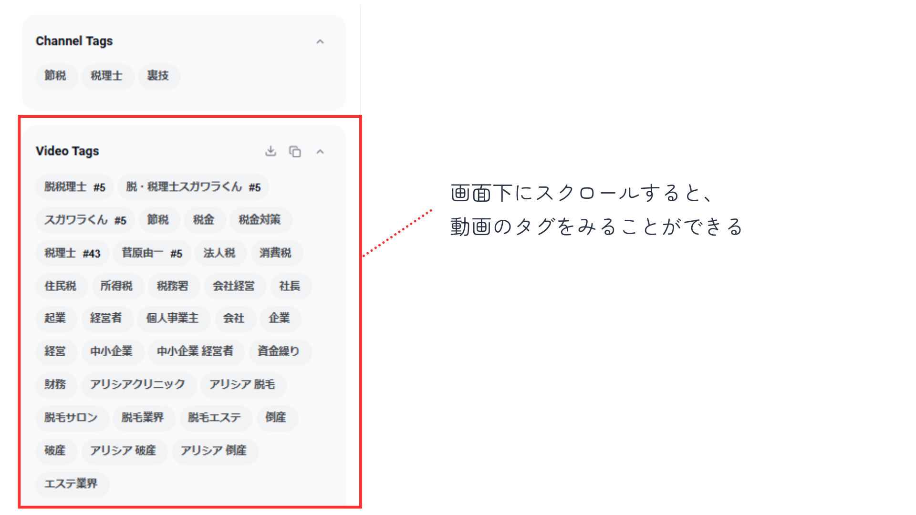Click the 脱毛サロン video tag
Image resolution: width=916 pixels, height=515 pixels.
[x=71, y=418]
